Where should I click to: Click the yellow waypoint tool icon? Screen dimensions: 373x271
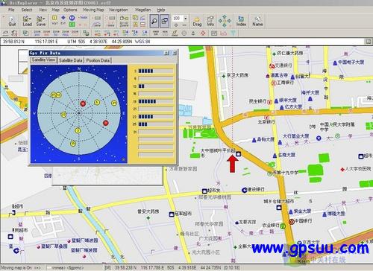[x=54, y=18]
